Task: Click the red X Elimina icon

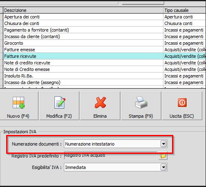Action: click(x=100, y=103)
